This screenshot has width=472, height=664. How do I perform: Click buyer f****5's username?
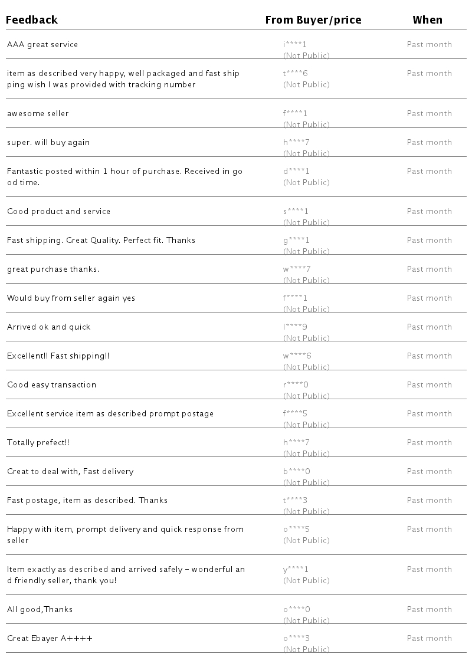coord(295,414)
